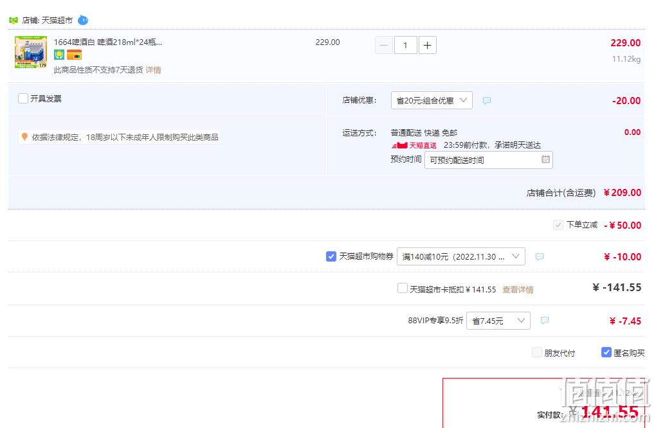Click the 88VIP专享9.5折 label
The height and width of the screenshot is (428, 656).
(x=435, y=320)
